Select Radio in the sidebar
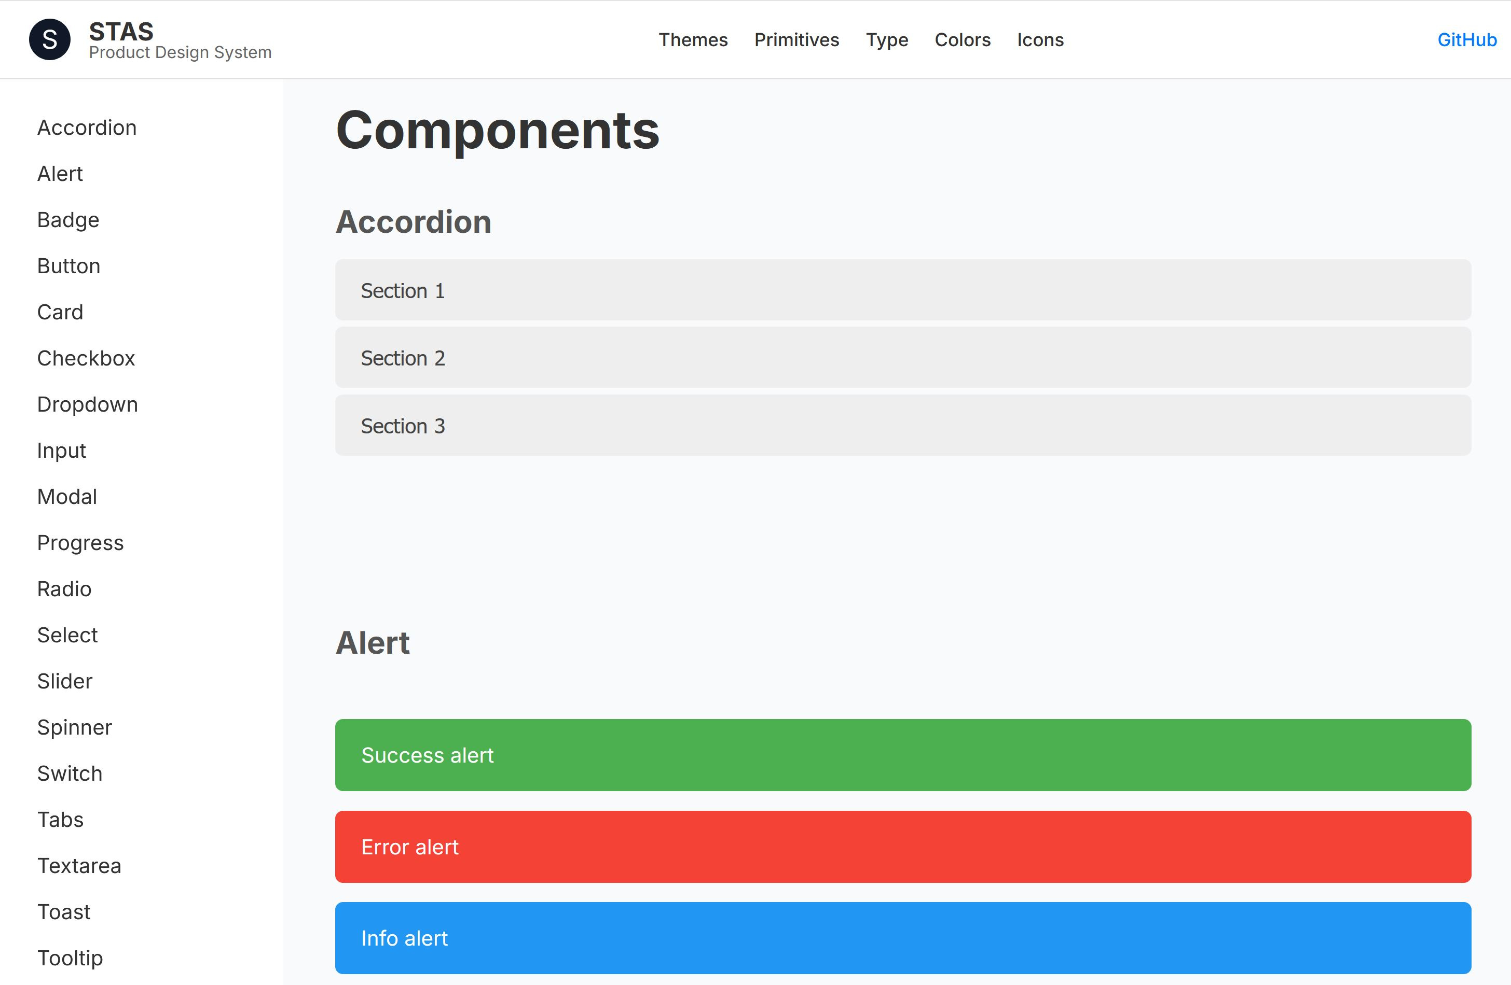The image size is (1511, 985). coord(64,588)
